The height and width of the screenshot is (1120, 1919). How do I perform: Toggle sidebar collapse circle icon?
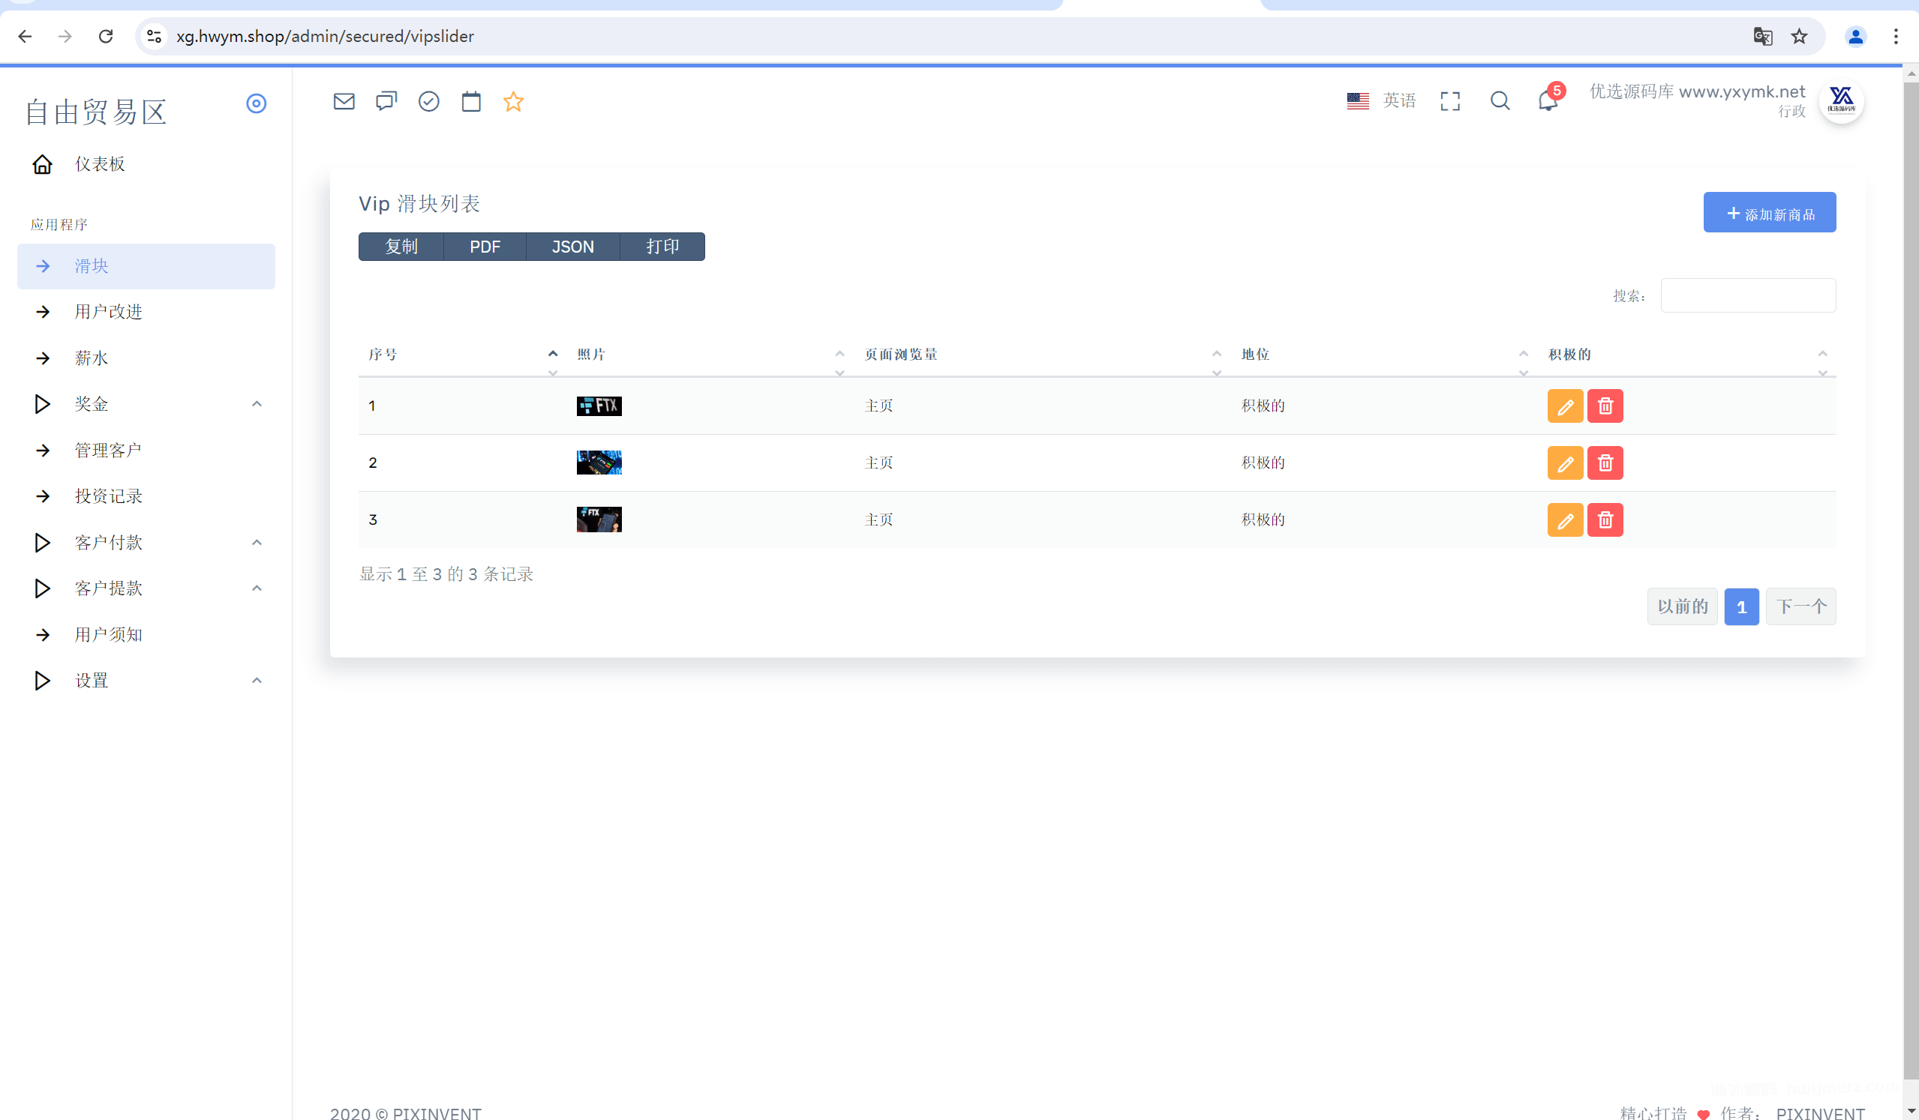tap(256, 103)
